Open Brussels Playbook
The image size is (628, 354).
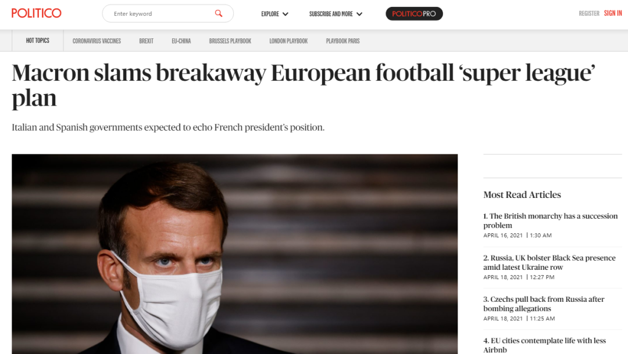(x=230, y=41)
